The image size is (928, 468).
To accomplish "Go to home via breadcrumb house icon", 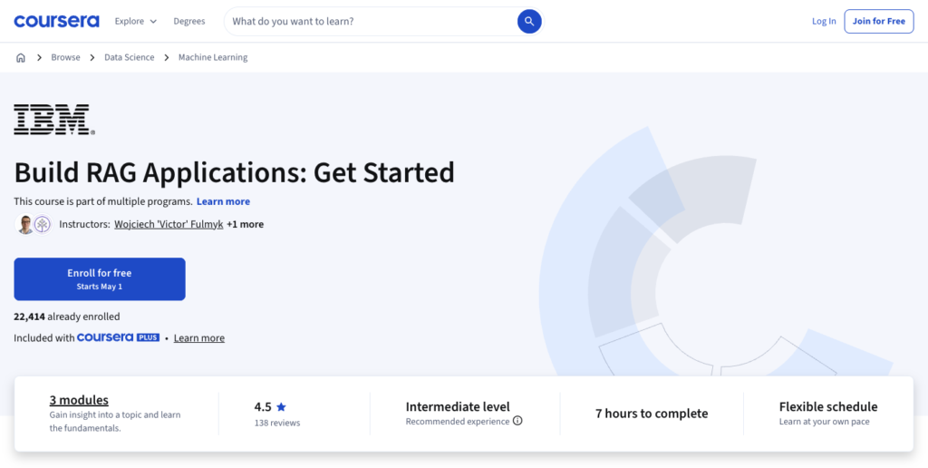I will tap(21, 57).
